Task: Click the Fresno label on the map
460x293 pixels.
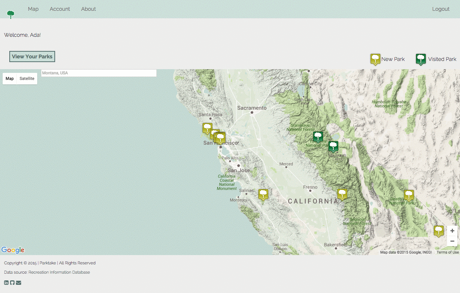Action: tap(310, 187)
